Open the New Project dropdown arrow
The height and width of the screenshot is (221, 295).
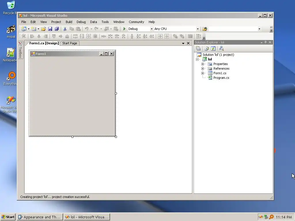(x=29, y=29)
